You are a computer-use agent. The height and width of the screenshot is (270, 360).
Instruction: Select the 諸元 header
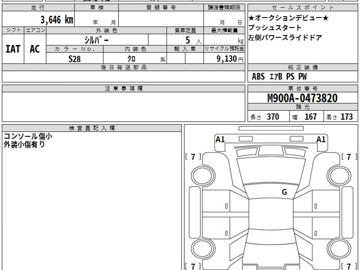303,107
